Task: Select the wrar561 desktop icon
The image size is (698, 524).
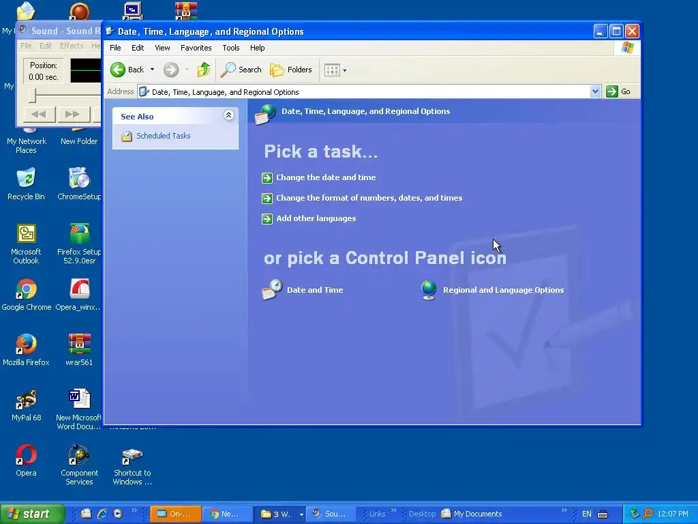Action: [x=79, y=350]
